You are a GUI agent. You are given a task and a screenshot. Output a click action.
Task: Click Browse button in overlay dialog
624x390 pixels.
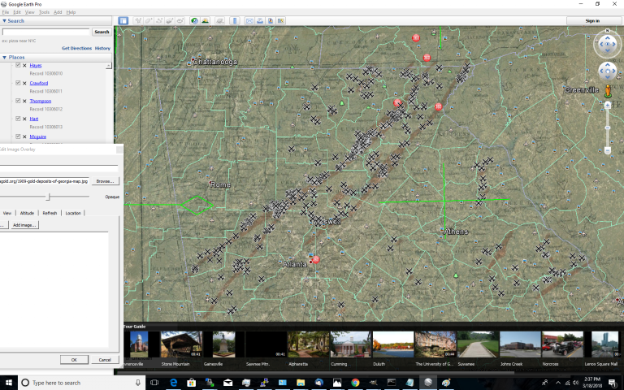coord(105,181)
